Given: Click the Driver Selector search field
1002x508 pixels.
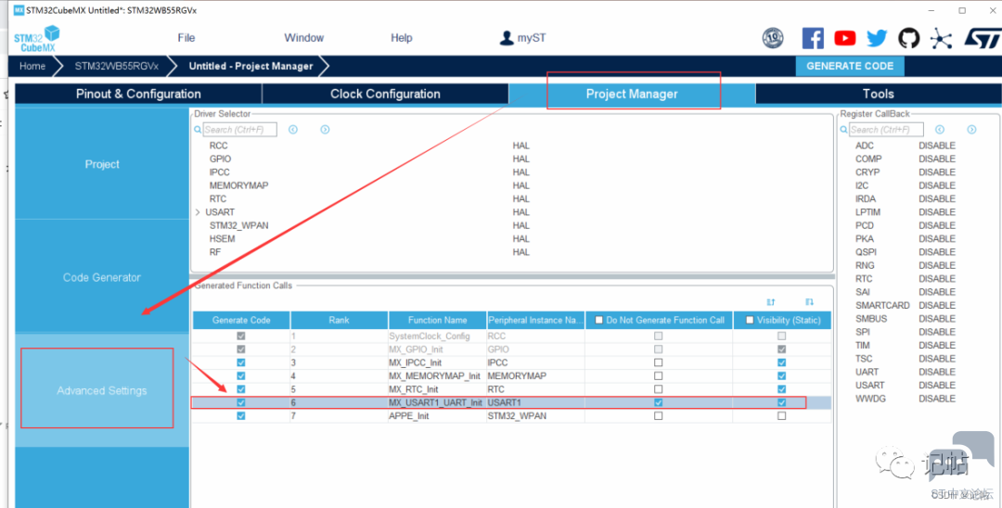Looking at the screenshot, I should click(x=239, y=130).
